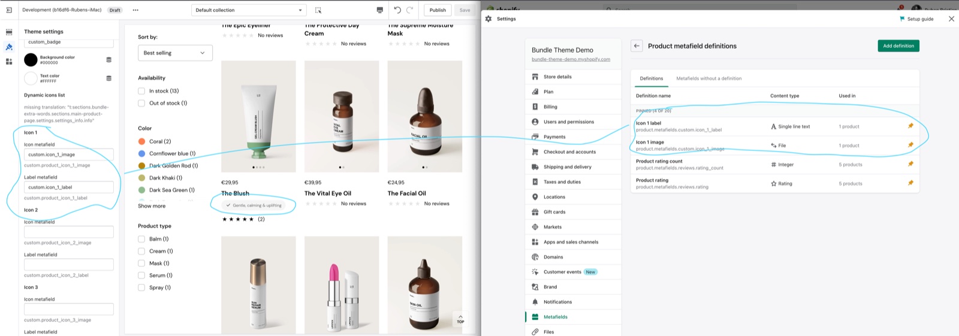This screenshot has width=959, height=336.
Task: Switch to desktop preview device icon
Action: [379, 10]
